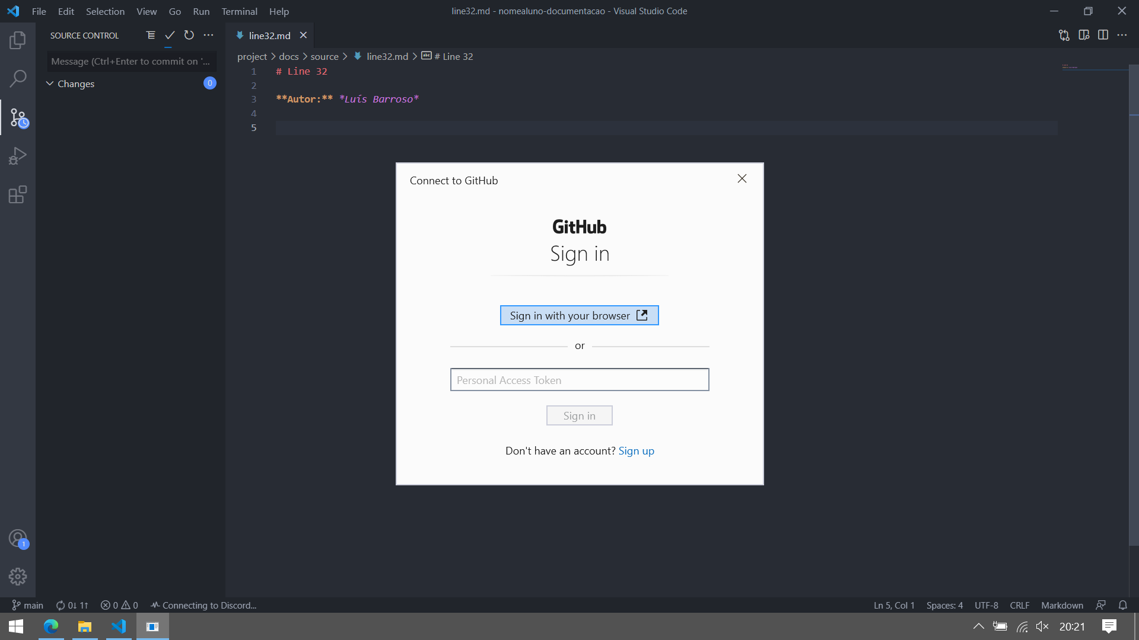Open Markdown preview to the side
This screenshot has height=640, width=1139.
pyautogui.click(x=1084, y=36)
